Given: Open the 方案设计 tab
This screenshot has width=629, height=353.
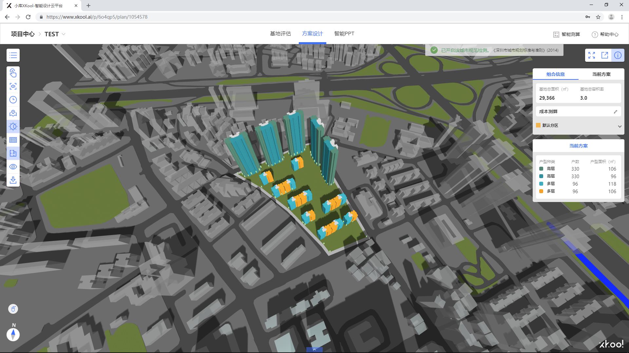Looking at the screenshot, I should (x=313, y=34).
